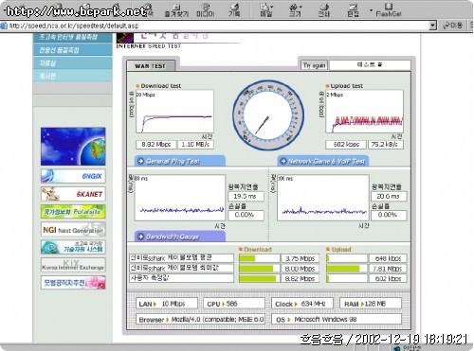Click the Search toolbar icon

(x=149, y=10)
